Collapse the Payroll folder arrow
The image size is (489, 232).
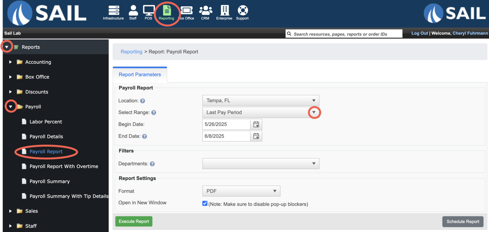(10, 107)
